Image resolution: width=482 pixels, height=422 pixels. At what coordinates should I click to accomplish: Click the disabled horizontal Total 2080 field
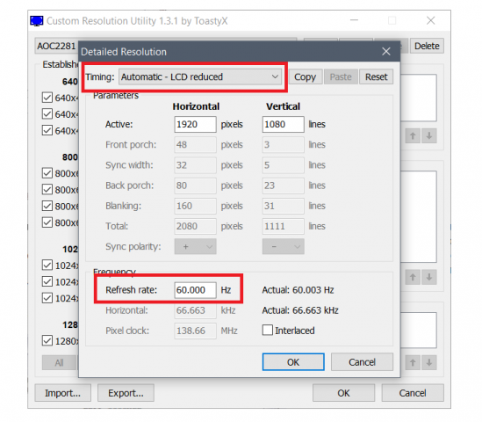(x=195, y=226)
